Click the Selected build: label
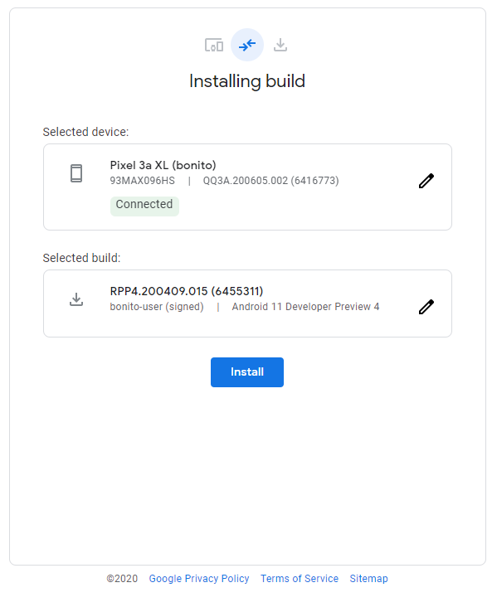 (x=81, y=258)
